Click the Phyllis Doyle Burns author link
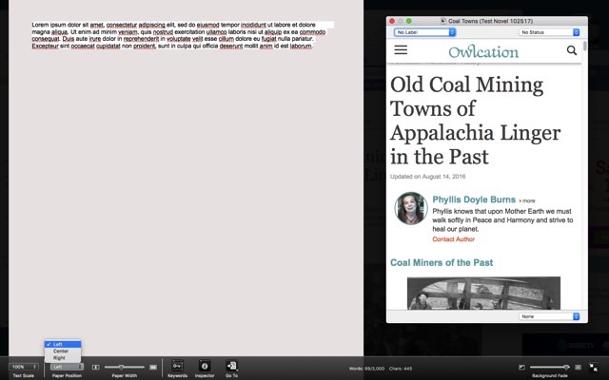This screenshot has height=380, width=609. tap(474, 199)
